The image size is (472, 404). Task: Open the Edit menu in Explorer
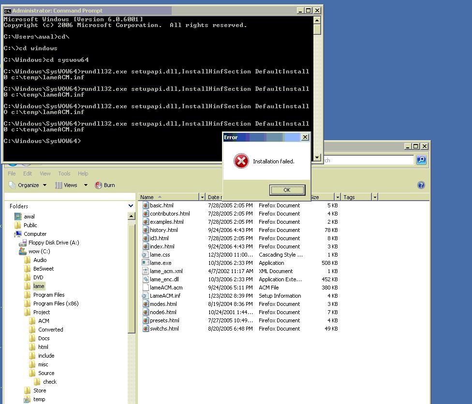tap(28, 173)
